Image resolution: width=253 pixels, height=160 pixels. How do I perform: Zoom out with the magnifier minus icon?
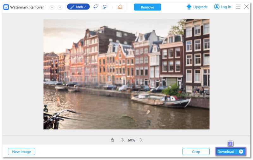pos(141,140)
